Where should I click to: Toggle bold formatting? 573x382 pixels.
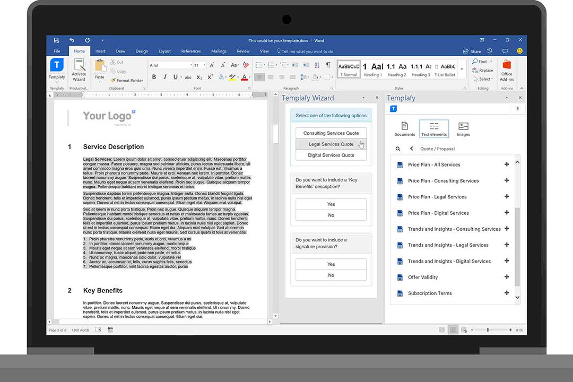pyautogui.click(x=154, y=77)
